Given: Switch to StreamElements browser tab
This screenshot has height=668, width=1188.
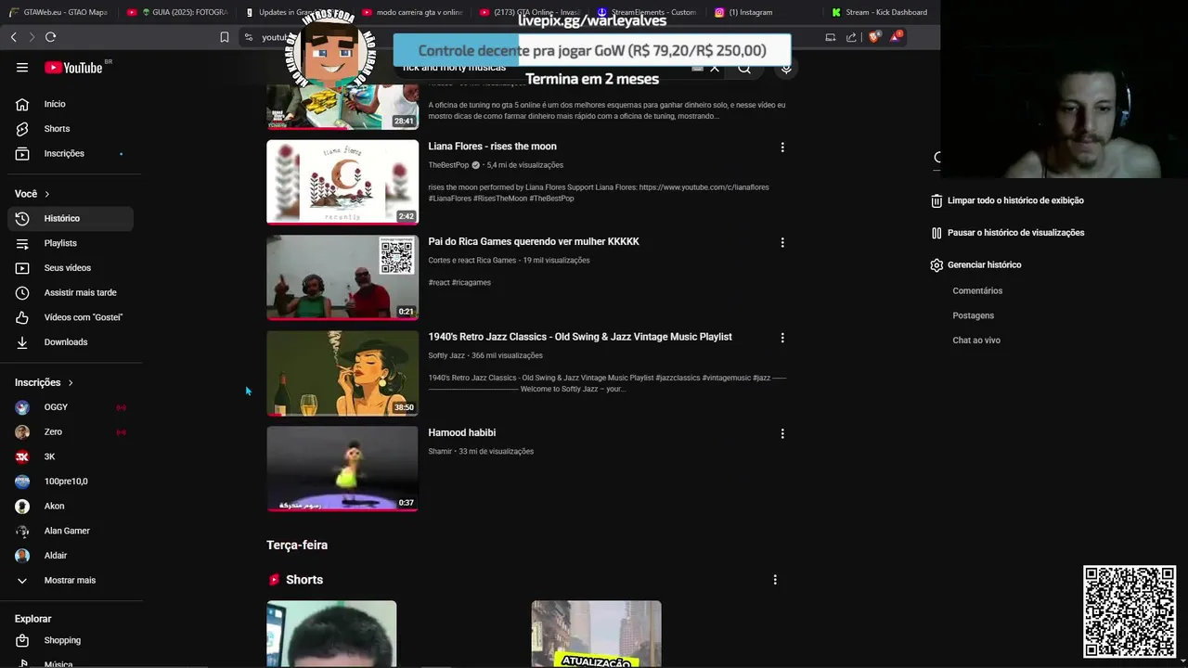Looking at the screenshot, I should (647, 12).
